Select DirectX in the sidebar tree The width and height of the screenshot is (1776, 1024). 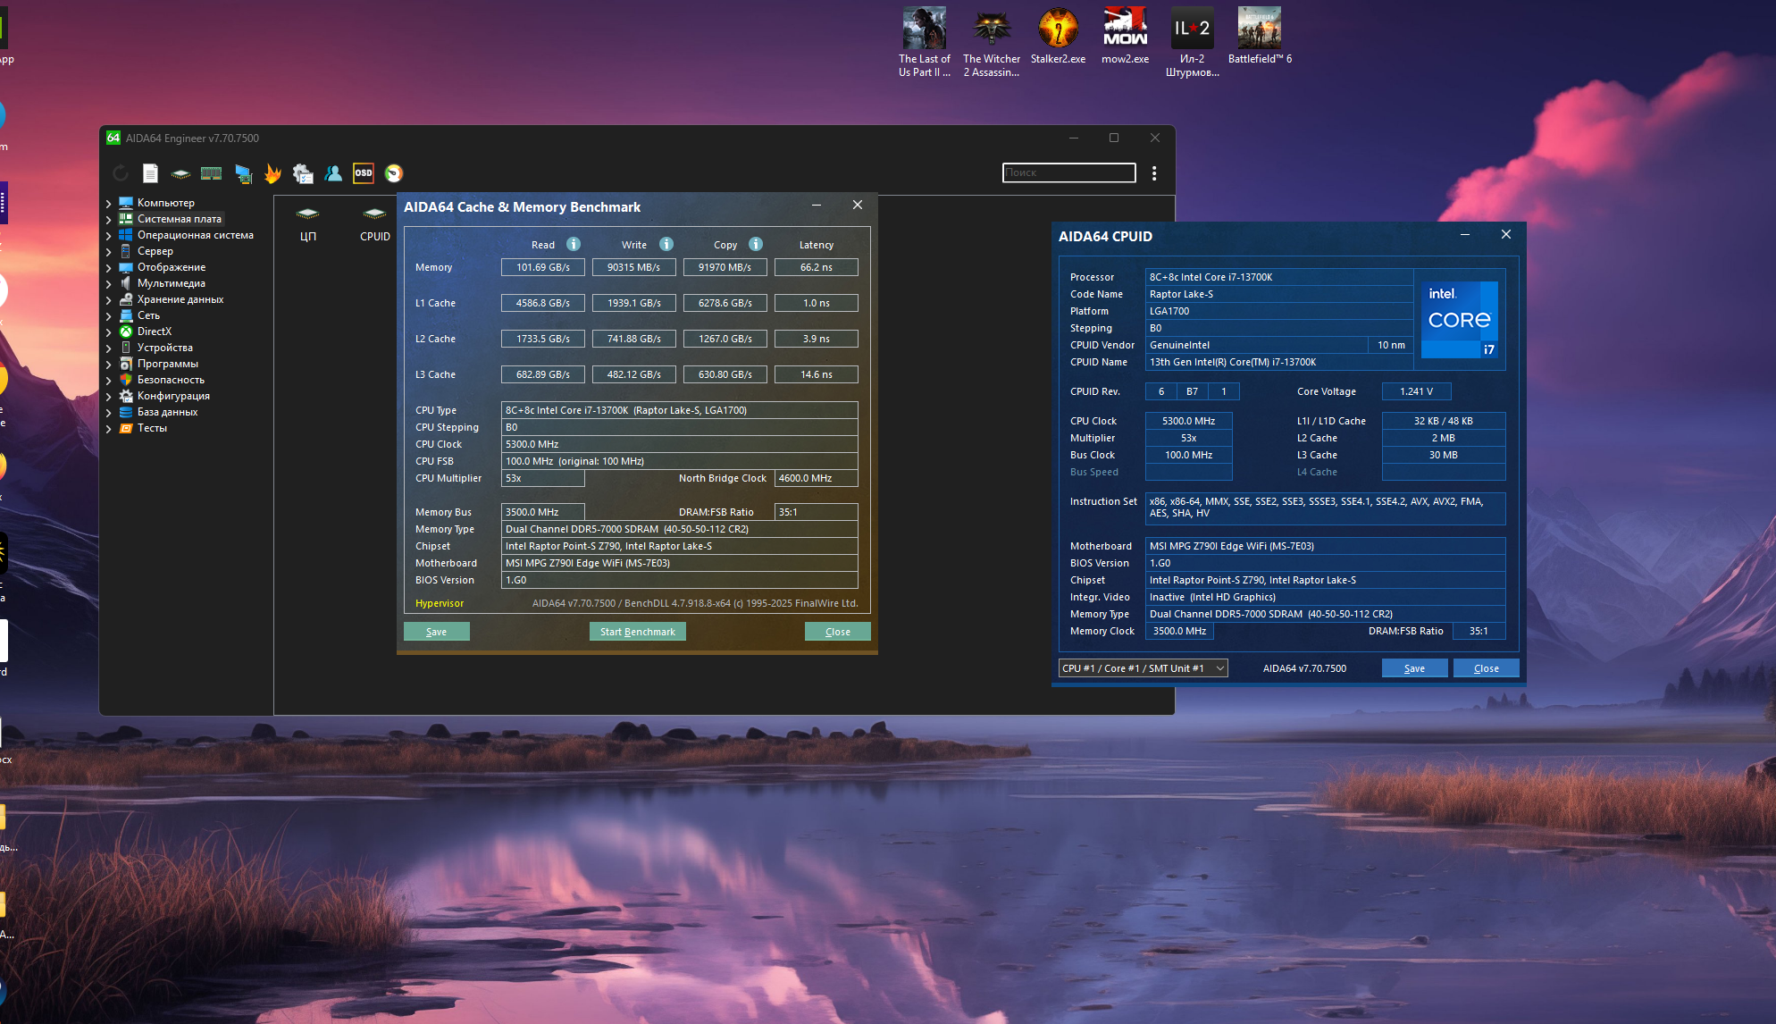click(154, 332)
